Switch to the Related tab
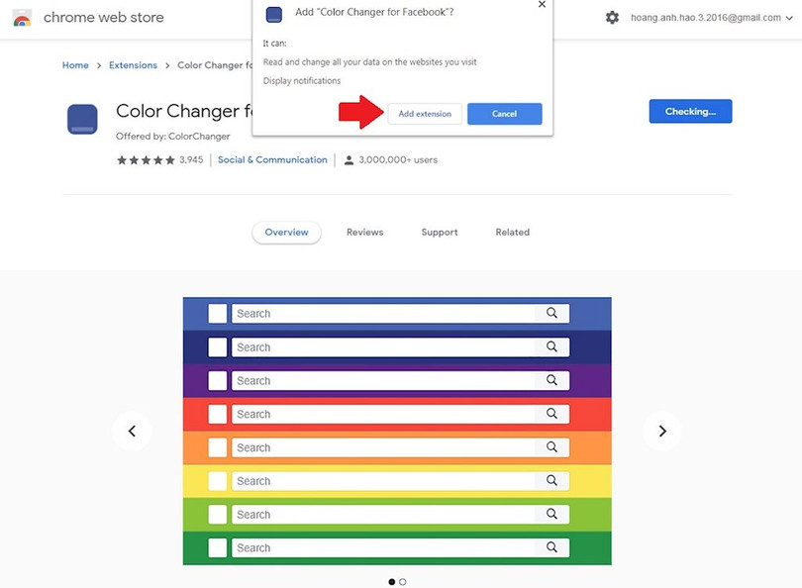The image size is (802, 588). pyautogui.click(x=512, y=233)
